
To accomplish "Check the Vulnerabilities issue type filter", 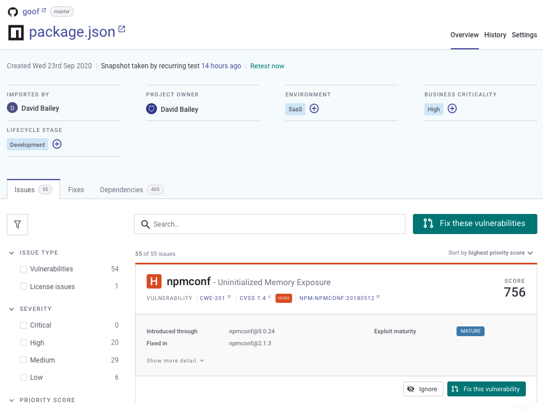I will click(23, 268).
